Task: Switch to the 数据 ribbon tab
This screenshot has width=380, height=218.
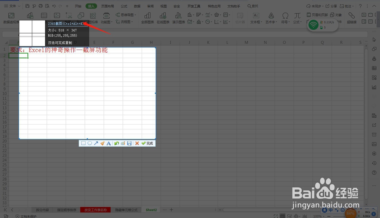Action: click(137, 6)
